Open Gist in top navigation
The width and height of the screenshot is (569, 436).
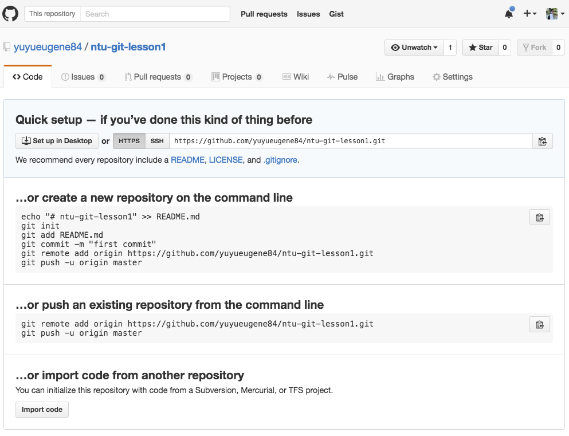[336, 14]
